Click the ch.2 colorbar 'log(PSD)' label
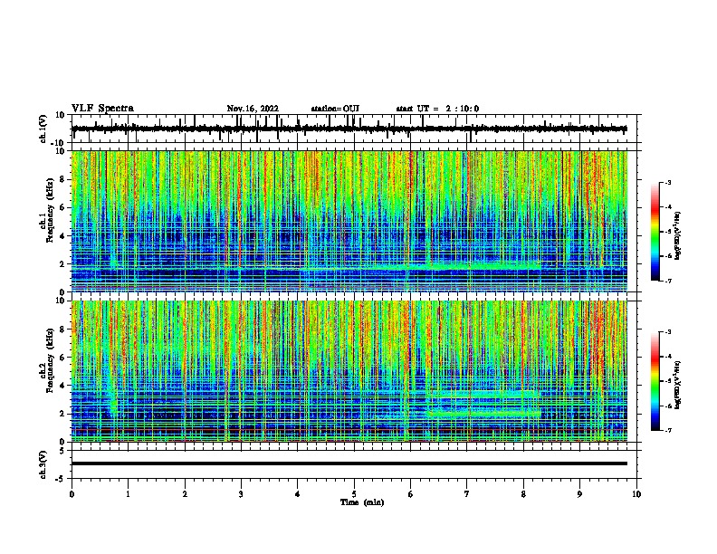The image size is (717, 554). (x=677, y=386)
